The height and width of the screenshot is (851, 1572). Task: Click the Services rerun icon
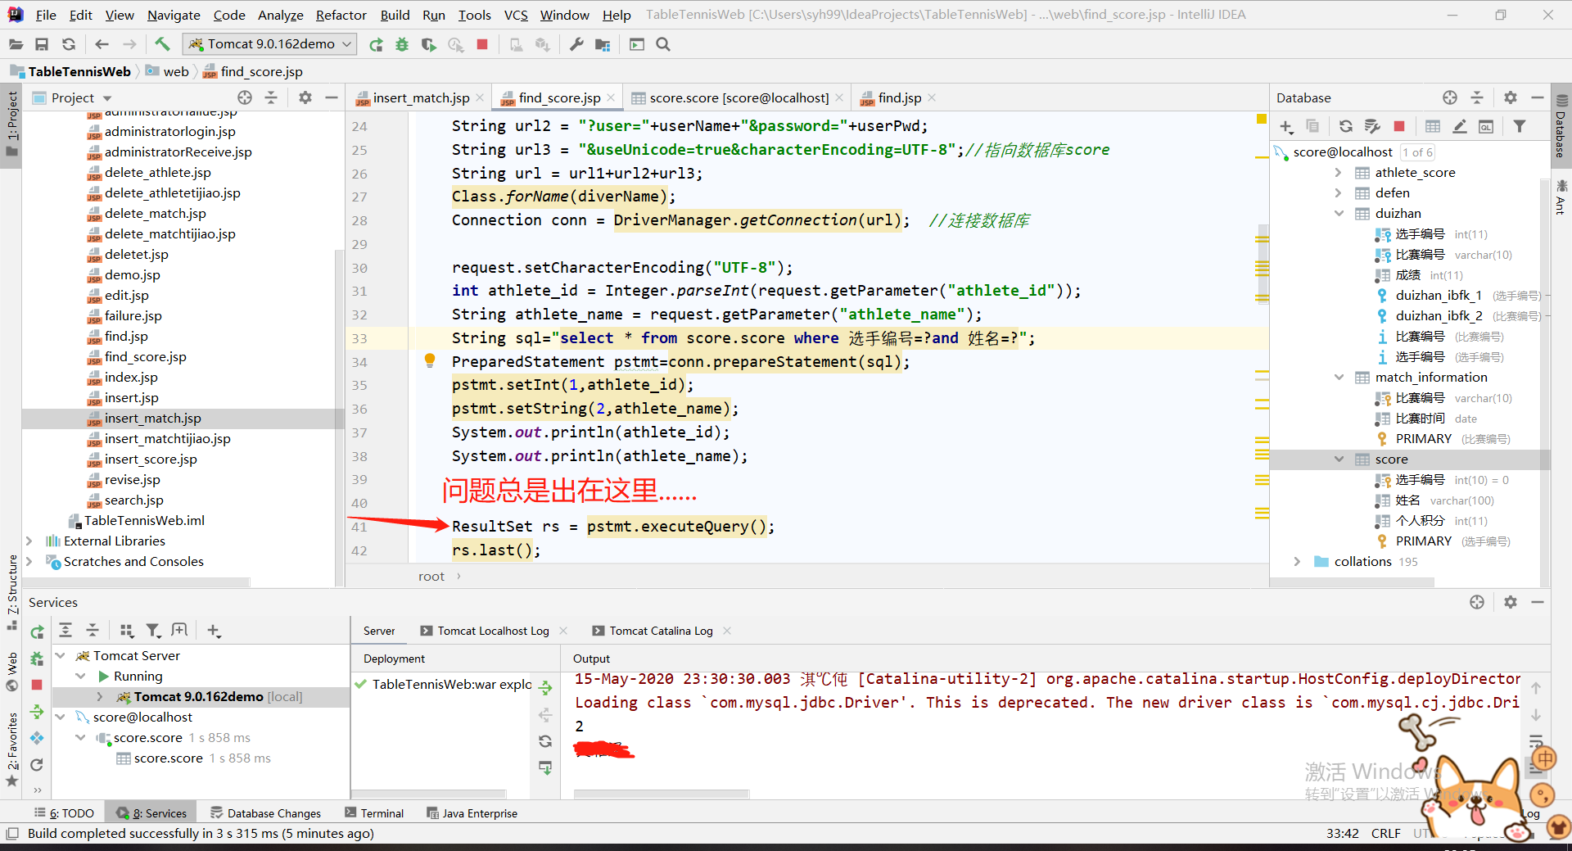pos(37,632)
